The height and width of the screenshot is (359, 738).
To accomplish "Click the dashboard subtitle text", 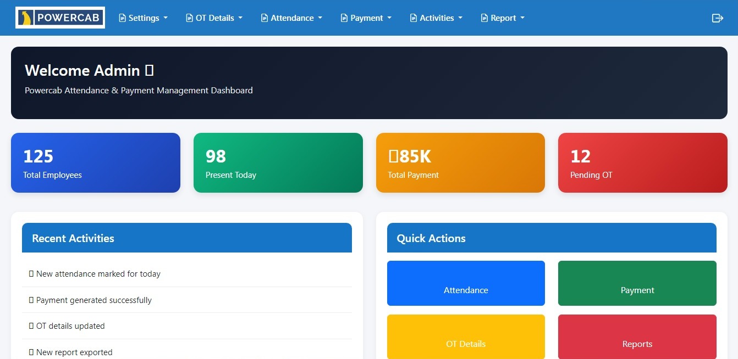I will click(139, 91).
